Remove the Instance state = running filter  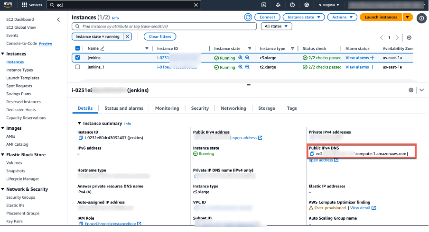[128, 36]
